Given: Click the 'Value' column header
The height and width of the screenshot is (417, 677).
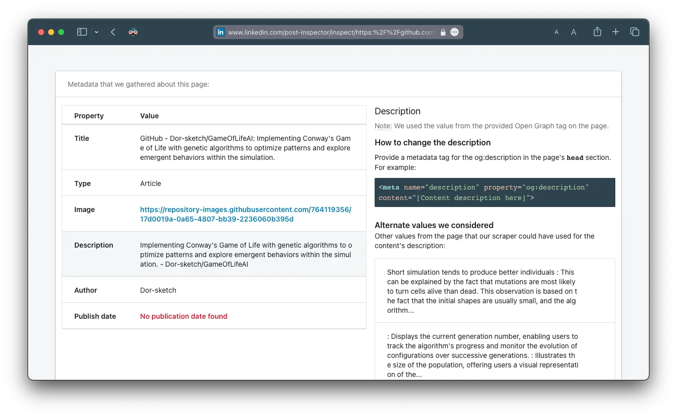Looking at the screenshot, I should (149, 116).
